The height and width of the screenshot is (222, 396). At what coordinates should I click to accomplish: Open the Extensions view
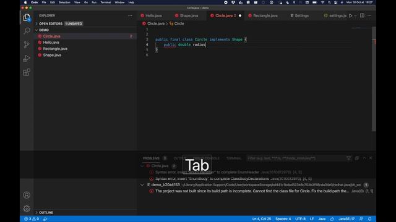click(27, 72)
